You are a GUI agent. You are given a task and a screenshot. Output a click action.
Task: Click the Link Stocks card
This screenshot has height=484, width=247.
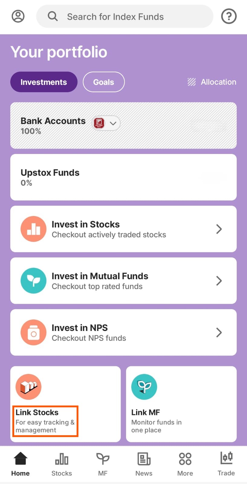click(65, 404)
